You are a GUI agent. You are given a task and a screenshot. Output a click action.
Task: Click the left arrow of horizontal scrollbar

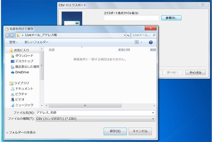(x=46, y=105)
